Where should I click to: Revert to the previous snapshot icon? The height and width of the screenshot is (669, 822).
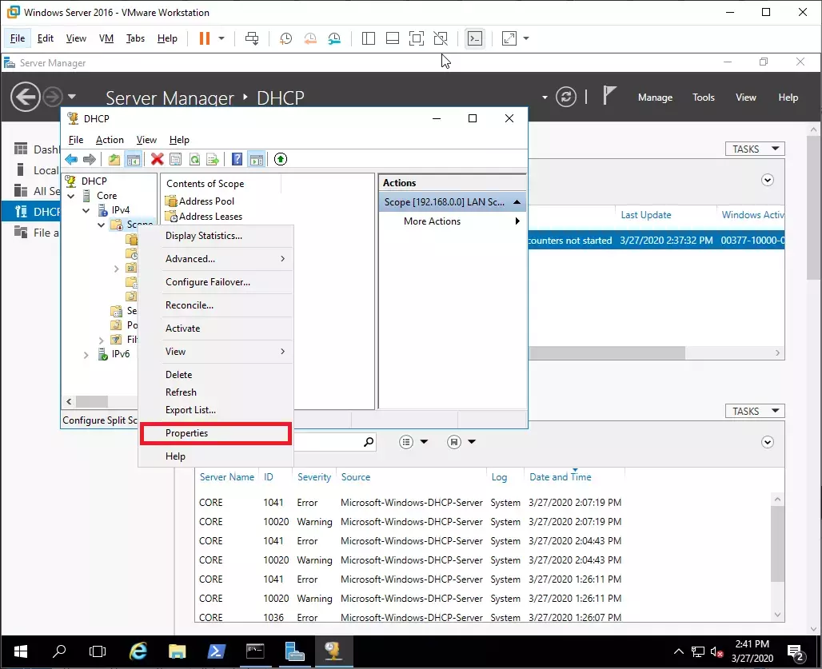point(310,38)
